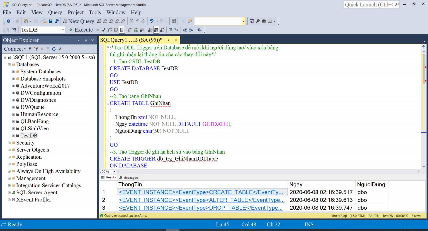
Task: Open the CREATE_TABLE event XML link
Action: [x=201, y=192]
